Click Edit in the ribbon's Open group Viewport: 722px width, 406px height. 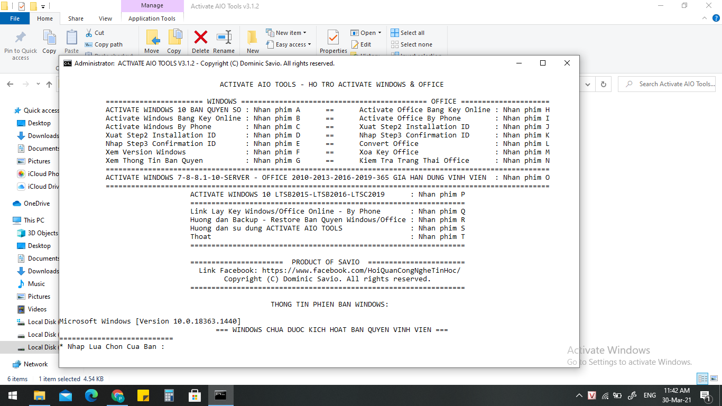pos(361,44)
